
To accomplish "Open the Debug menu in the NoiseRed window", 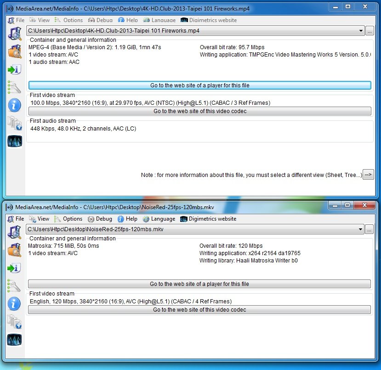I will point(100,219).
